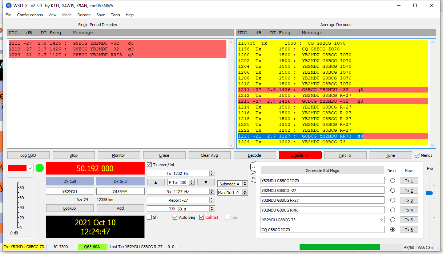Click the up arrow frequency button
This screenshot has width=443, height=254.
coord(156,182)
